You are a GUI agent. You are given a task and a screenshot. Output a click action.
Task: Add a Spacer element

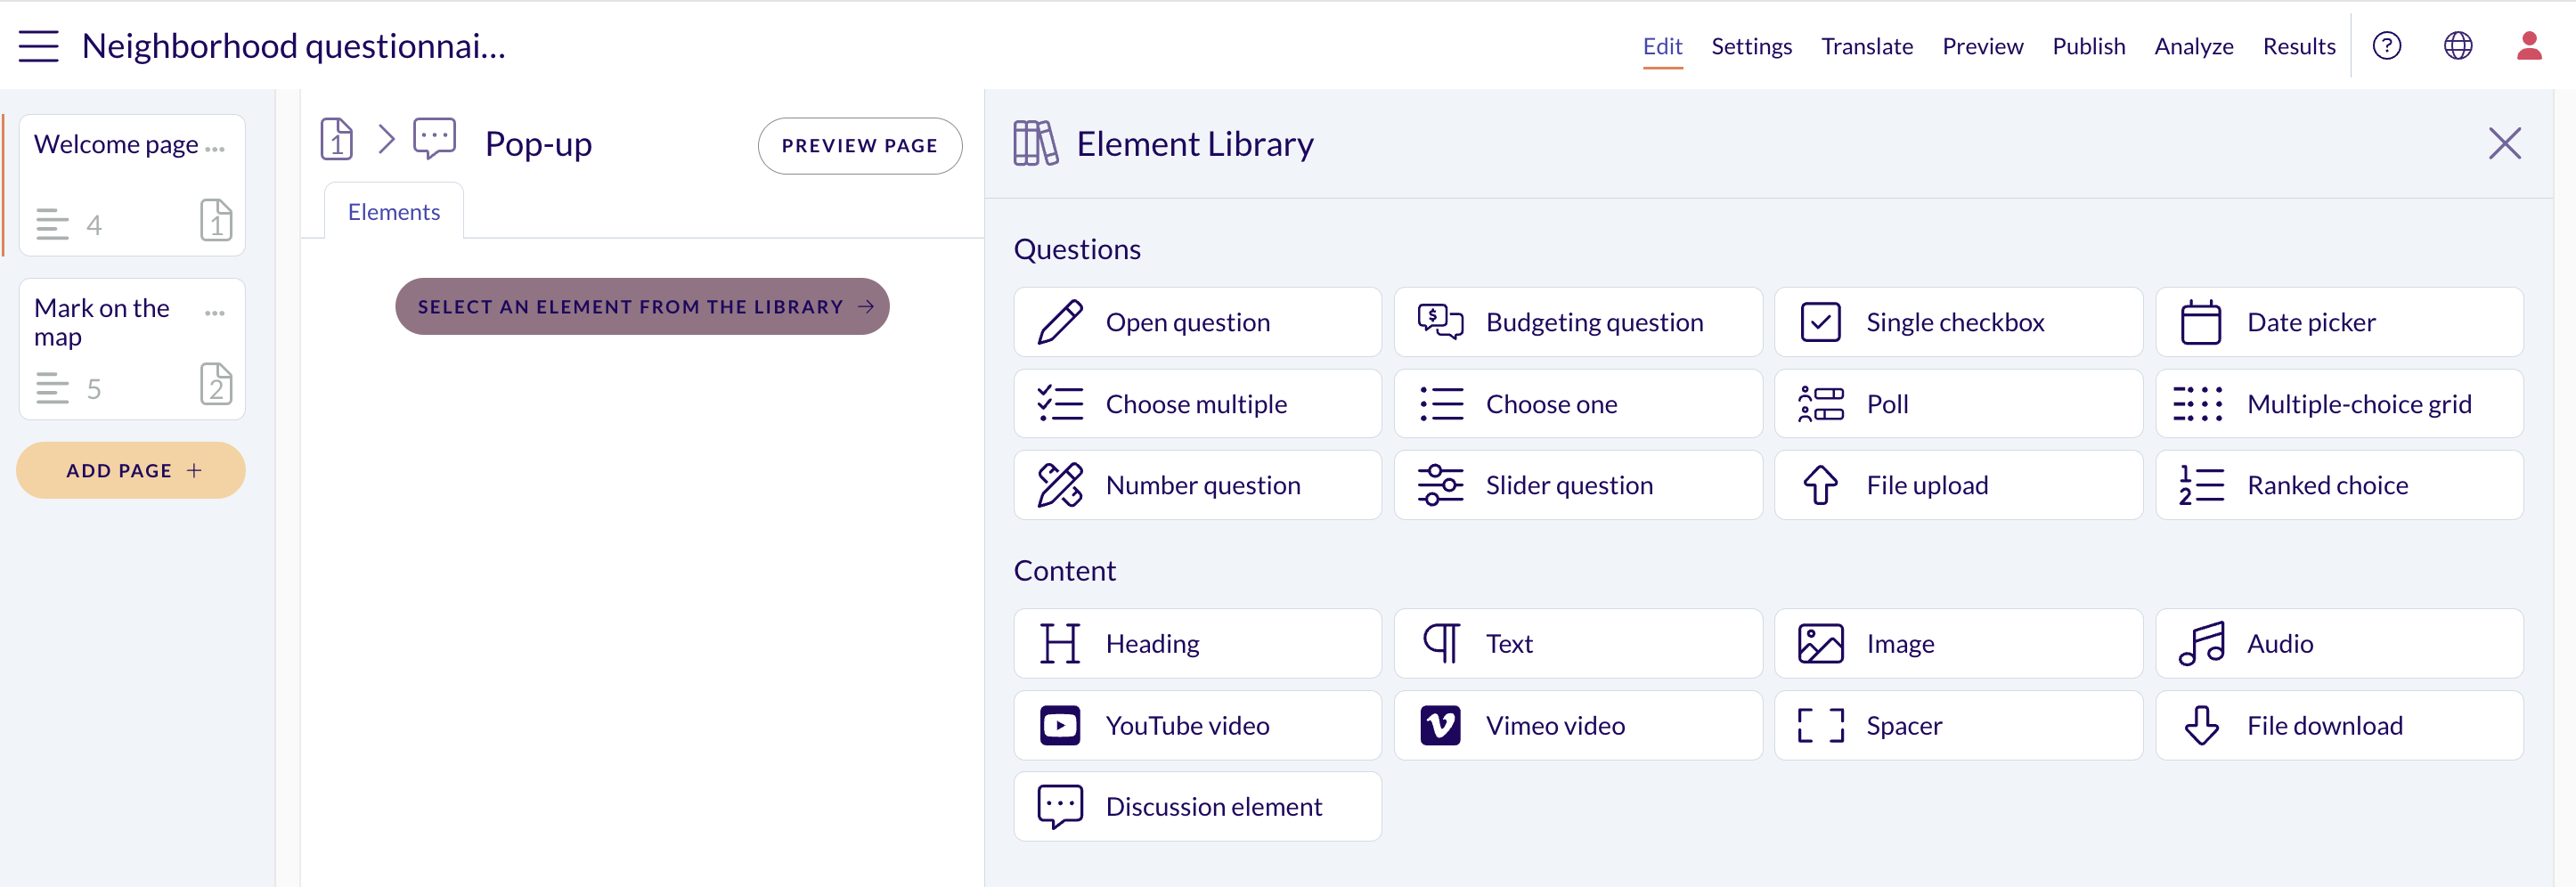coord(1958,725)
